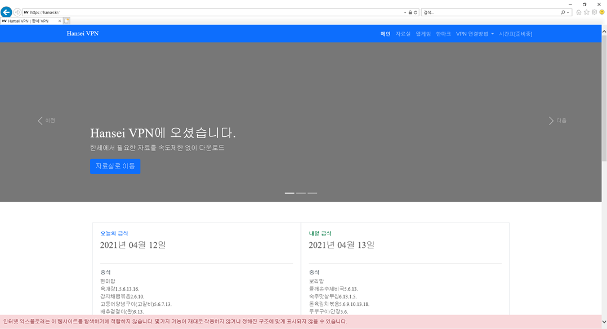607x329 pixels.
Task: Expand the search provider dropdown arrow
Action: [568, 12]
